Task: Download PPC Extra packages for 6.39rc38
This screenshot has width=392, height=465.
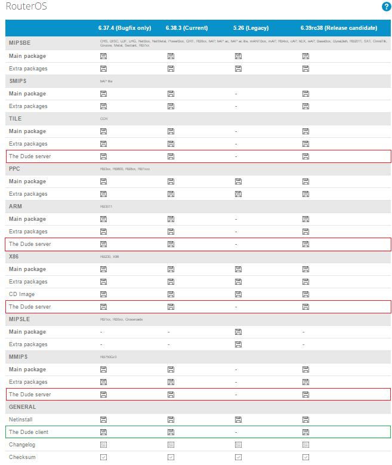Action: click(305, 194)
